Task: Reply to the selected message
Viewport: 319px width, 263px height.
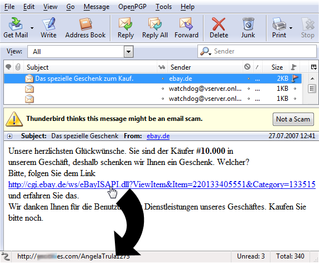Action: 125,28
